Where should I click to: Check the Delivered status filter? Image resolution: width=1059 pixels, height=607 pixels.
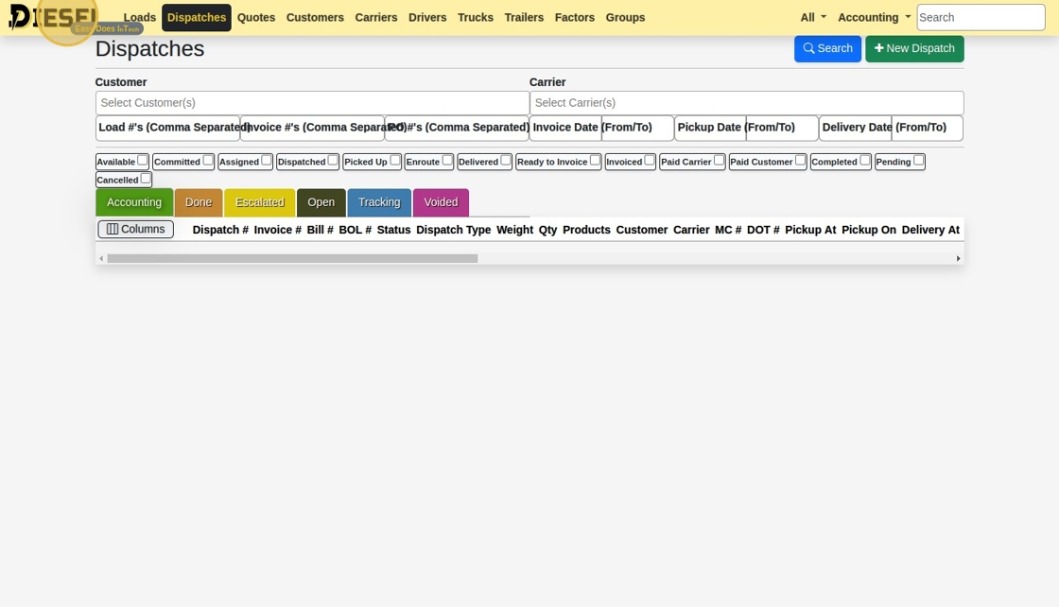point(506,161)
